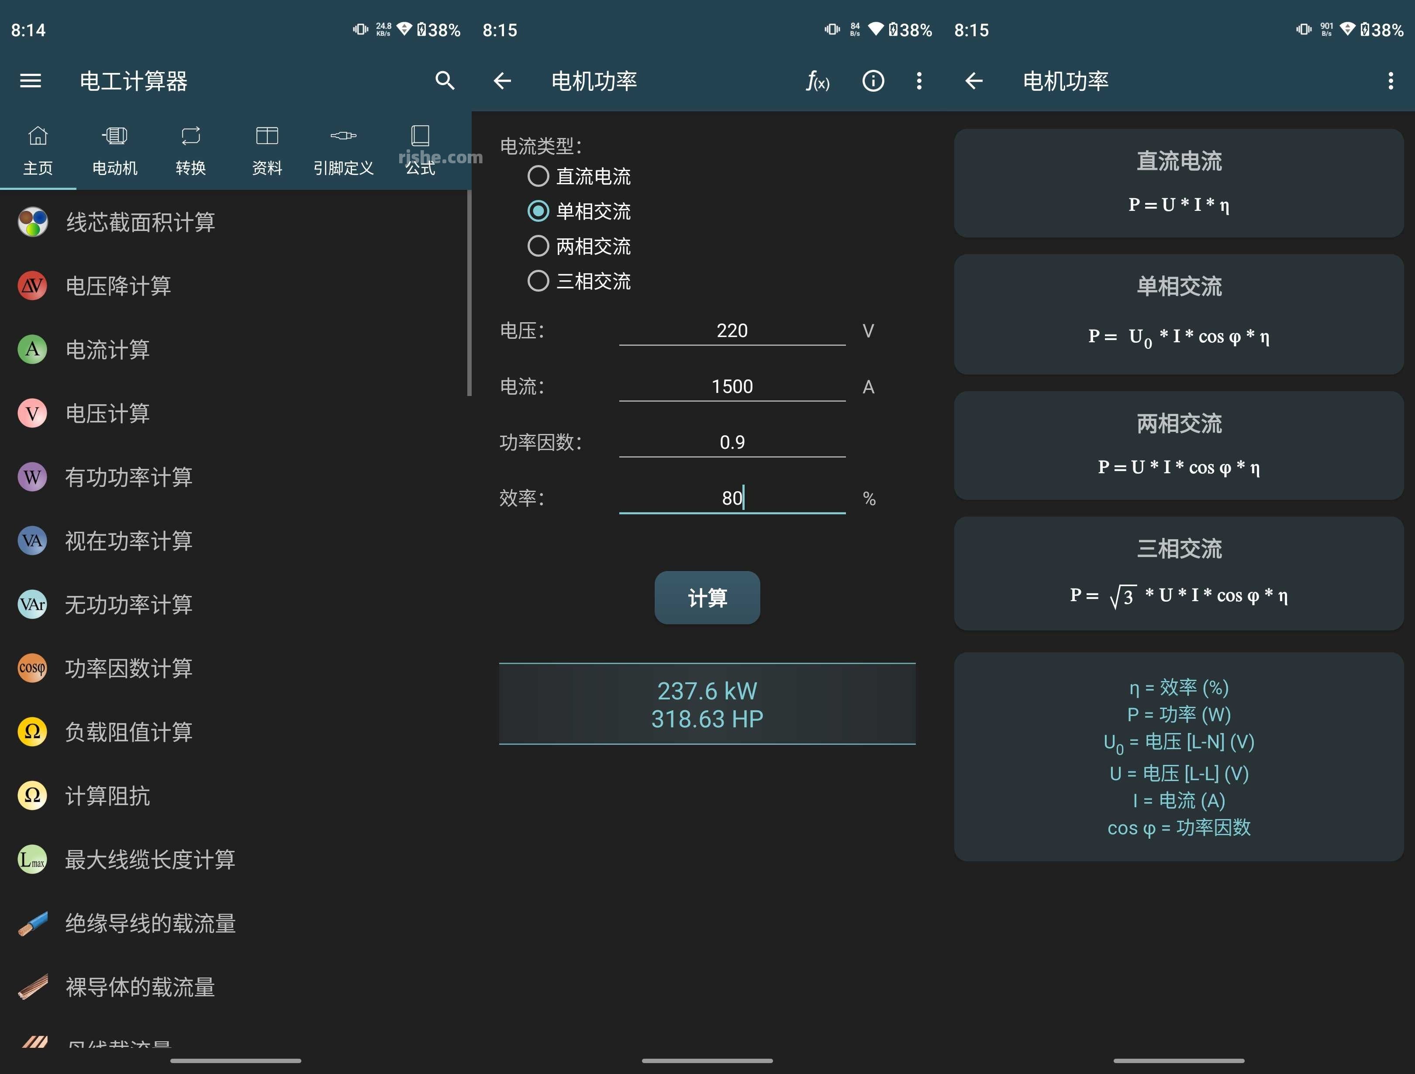Switch to the 引脚定义 pinout tab
This screenshot has height=1074, width=1415.
344,151
